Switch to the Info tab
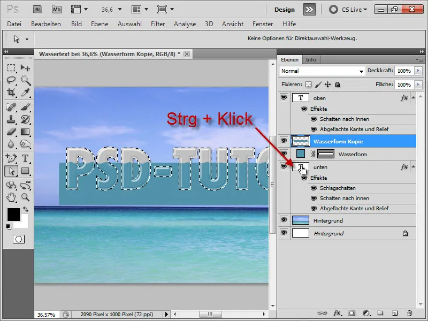This screenshot has height=321, width=428. [x=311, y=59]
